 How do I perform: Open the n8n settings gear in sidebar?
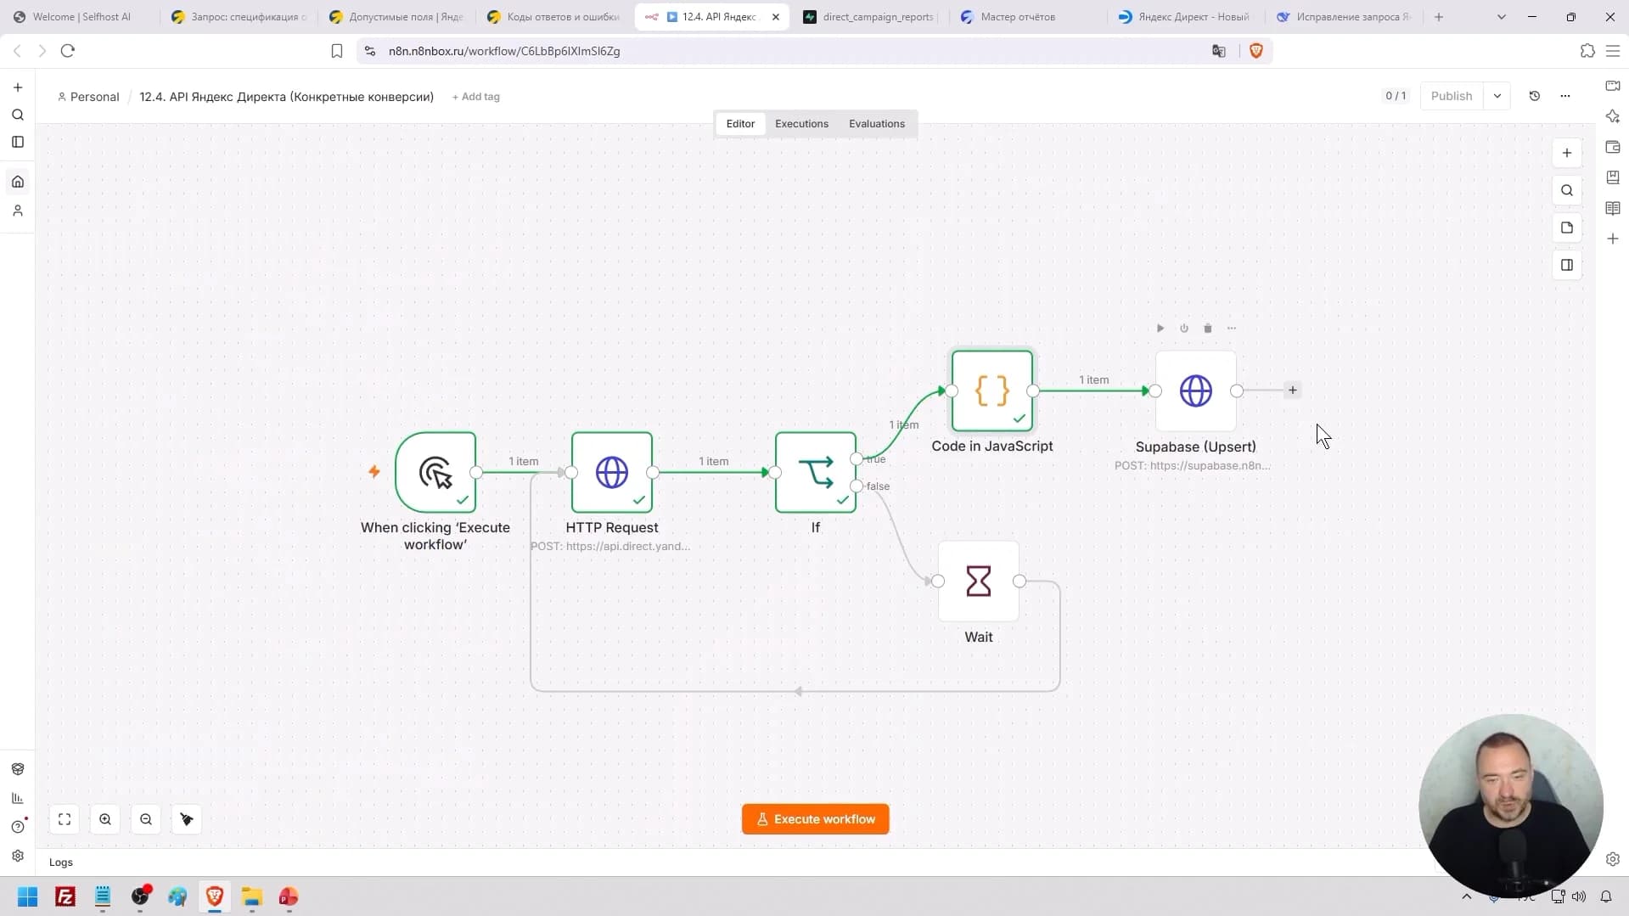(18, 856)
